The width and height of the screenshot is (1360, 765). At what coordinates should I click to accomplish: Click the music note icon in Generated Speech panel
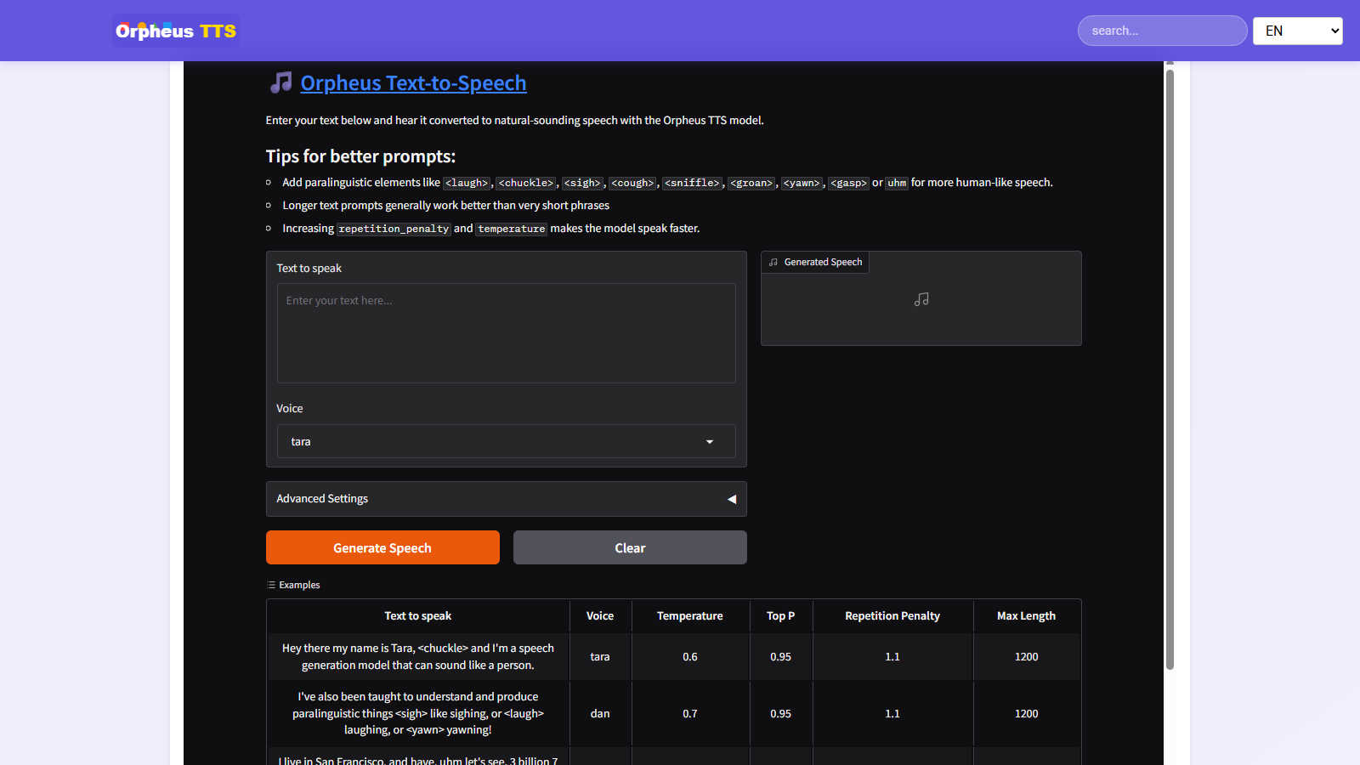click(x=921, y=299)
